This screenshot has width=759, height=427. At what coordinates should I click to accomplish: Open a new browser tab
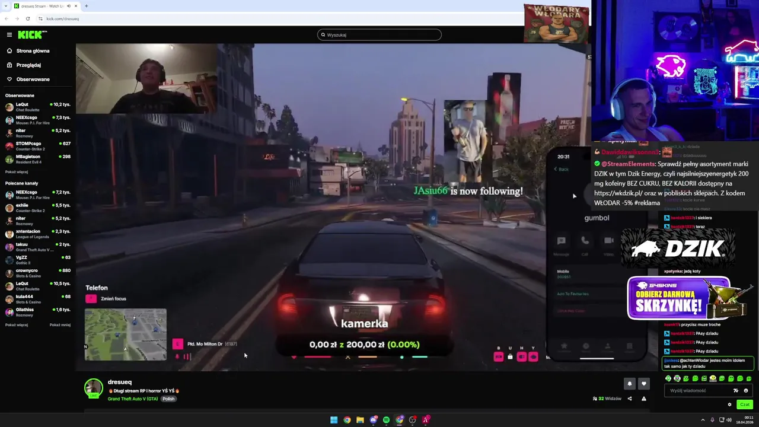[86, 6]
